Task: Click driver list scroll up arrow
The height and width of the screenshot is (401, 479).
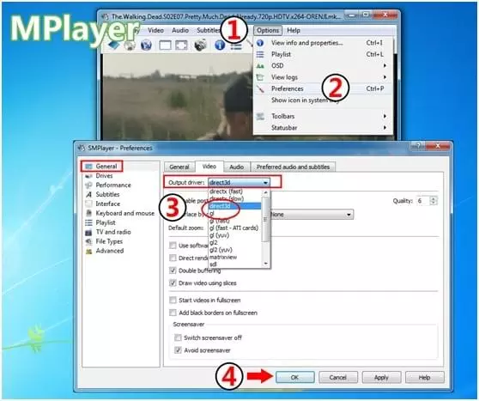Action: tap(265, 192)
